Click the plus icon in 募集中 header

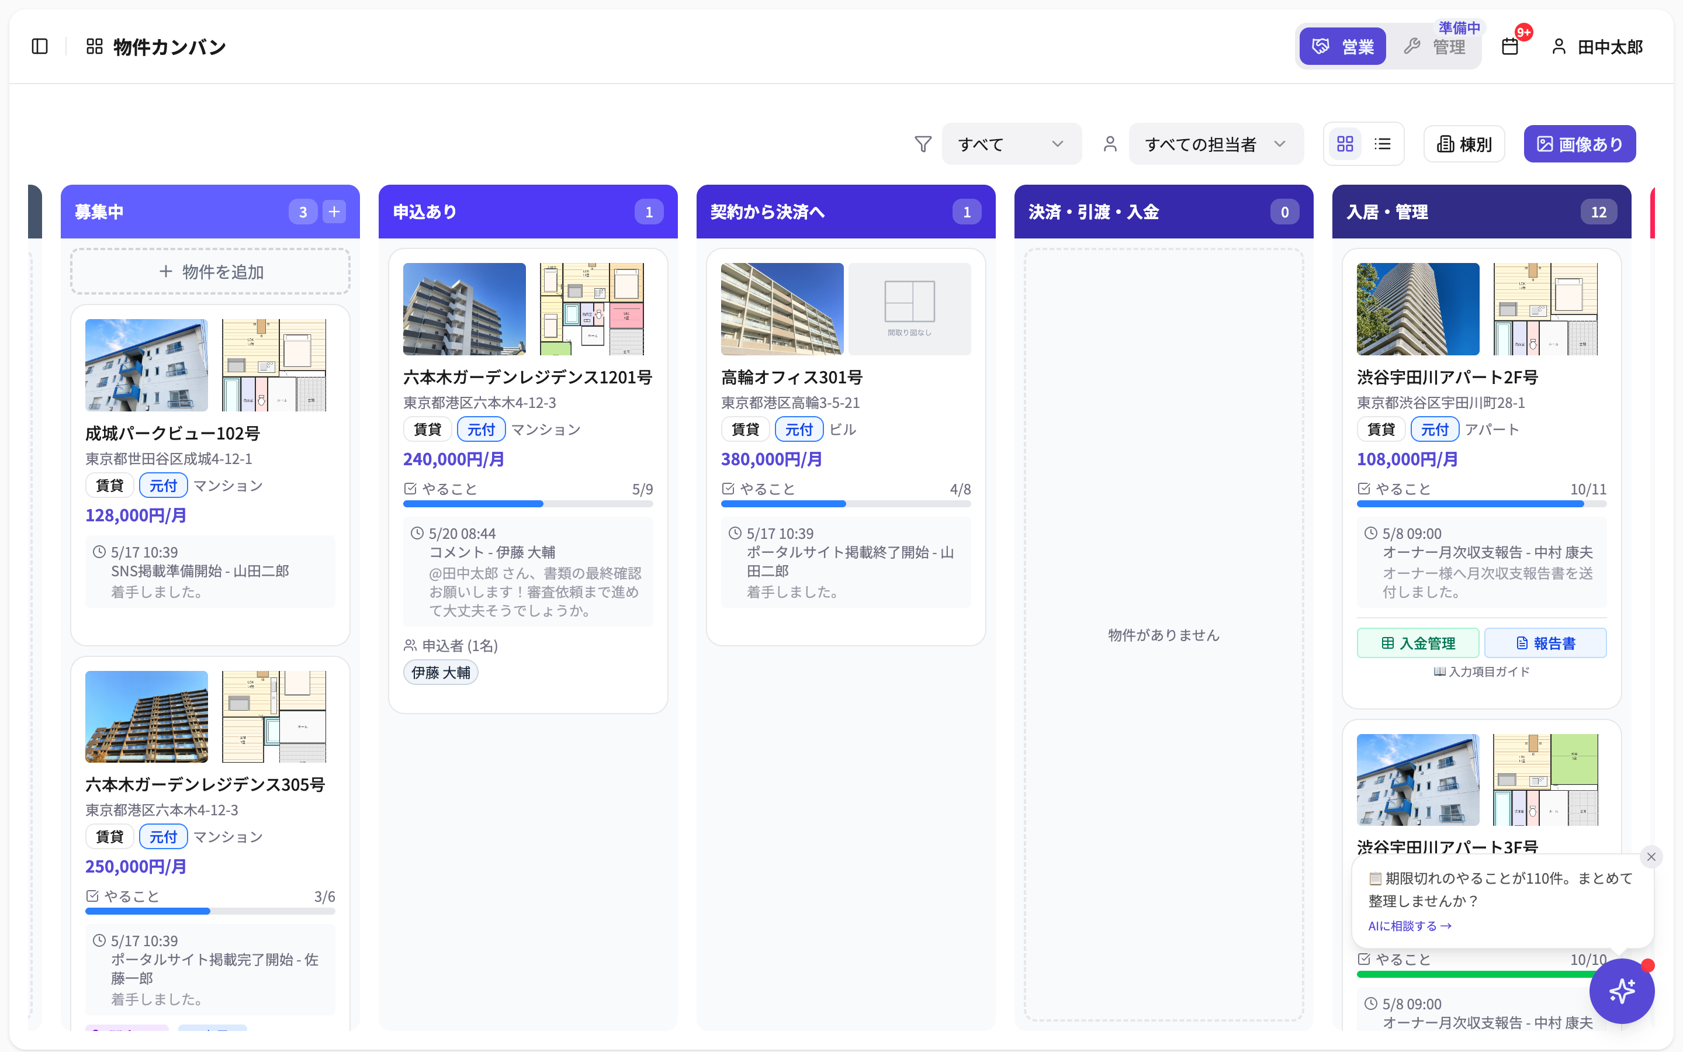(x=334, y=212)
